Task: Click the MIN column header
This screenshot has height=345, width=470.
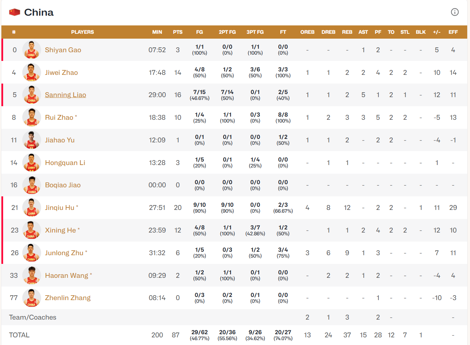Action: pos(157,32)
